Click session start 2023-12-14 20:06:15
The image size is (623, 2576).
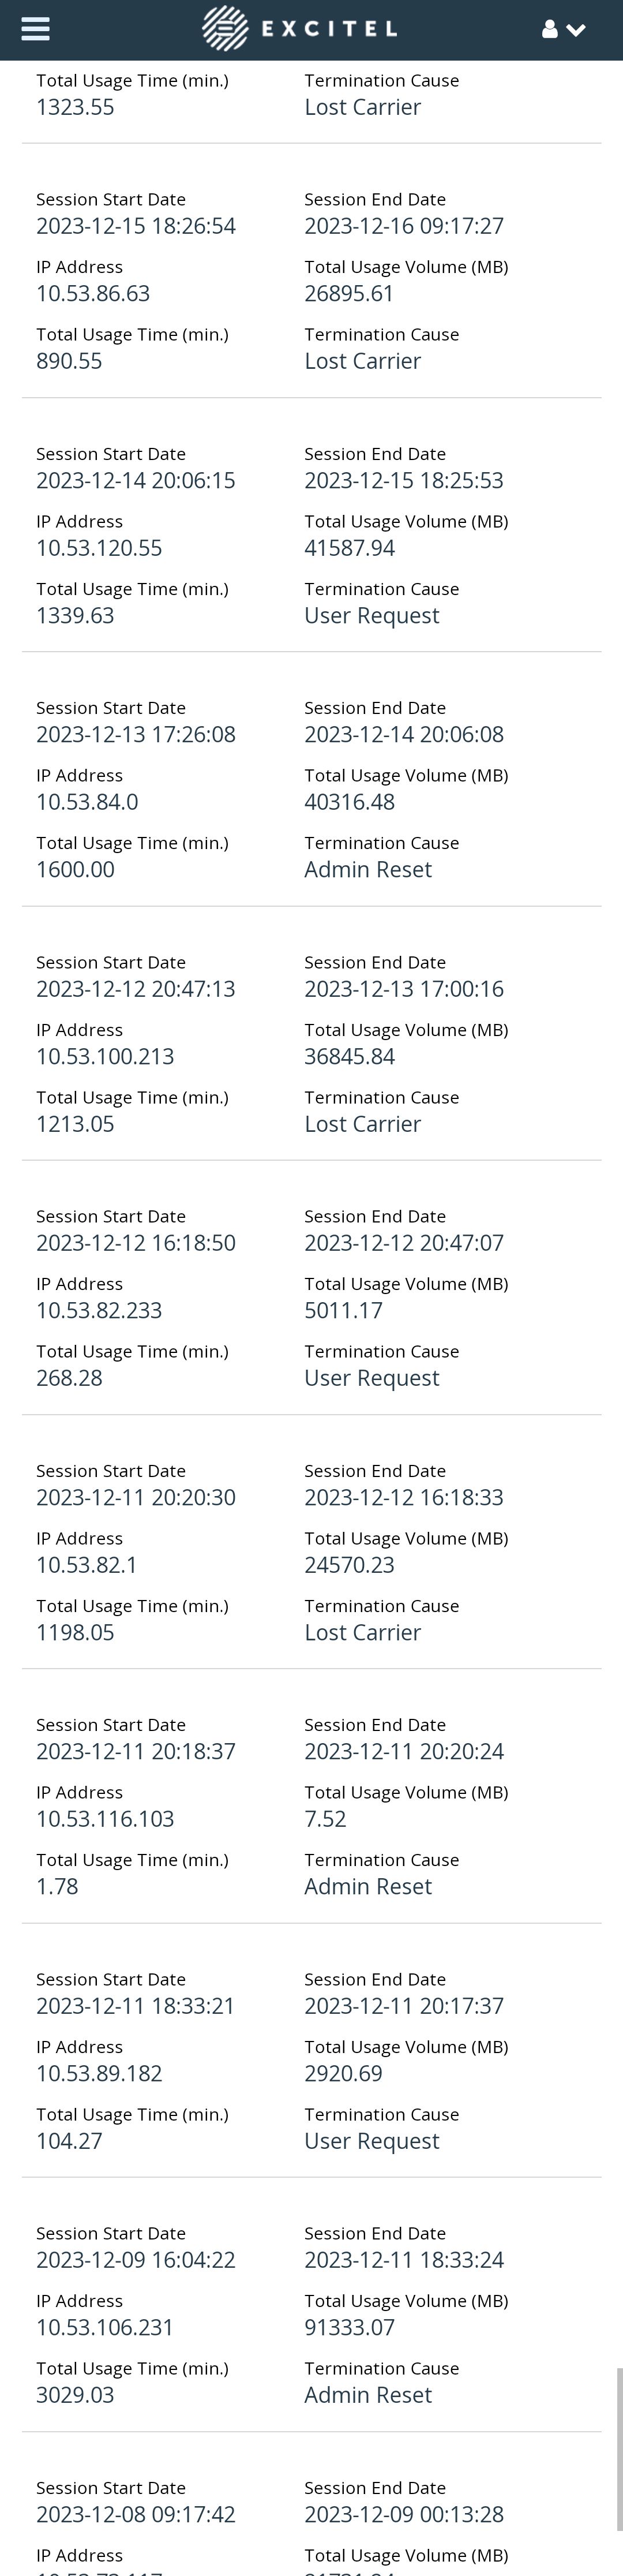(136, 481)
